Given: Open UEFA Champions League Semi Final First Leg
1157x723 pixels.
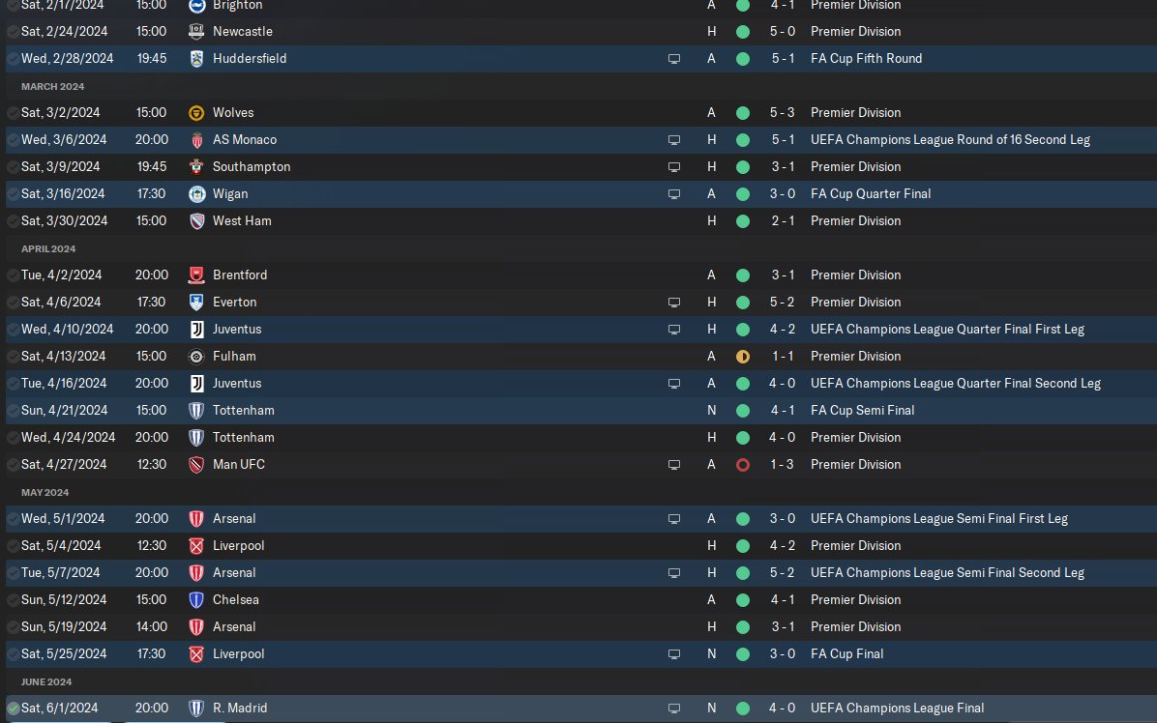Looking at the screenshot, I should click(x=939, y=519).
